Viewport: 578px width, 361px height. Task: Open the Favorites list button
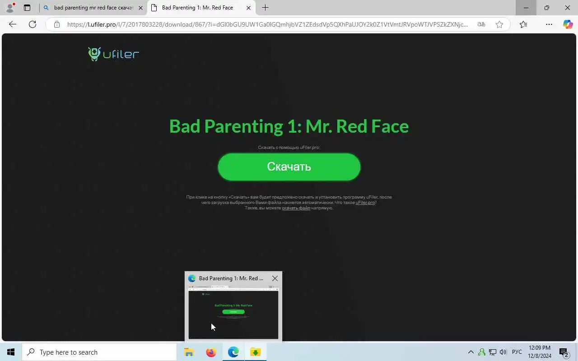pyautogui.click(x=523, y=24)
